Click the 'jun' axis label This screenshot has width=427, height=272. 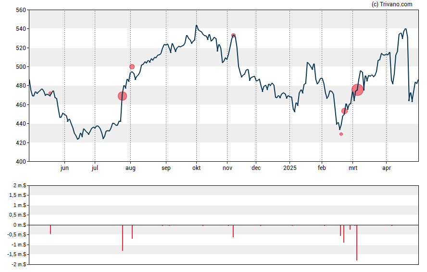pyautogui.click(x=64, y=168)
